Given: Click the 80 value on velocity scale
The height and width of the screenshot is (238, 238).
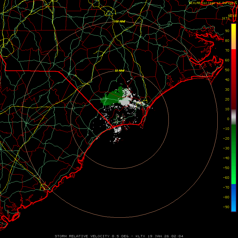Looking at the screenshot, I should (227, 41).
